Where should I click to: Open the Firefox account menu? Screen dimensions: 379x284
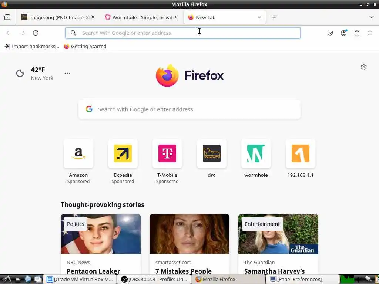[344, 33]
